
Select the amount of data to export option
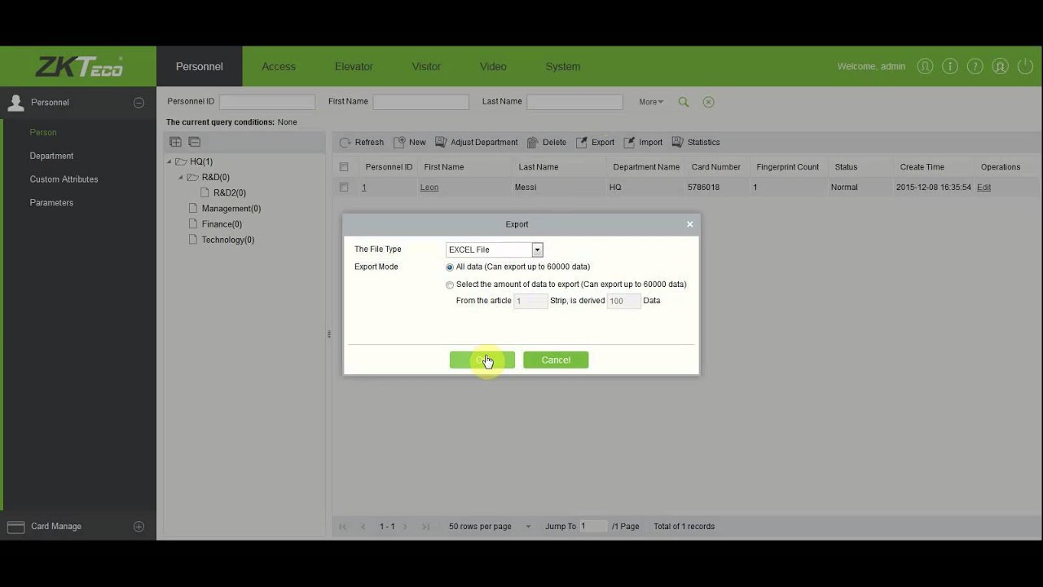point(450,285)
